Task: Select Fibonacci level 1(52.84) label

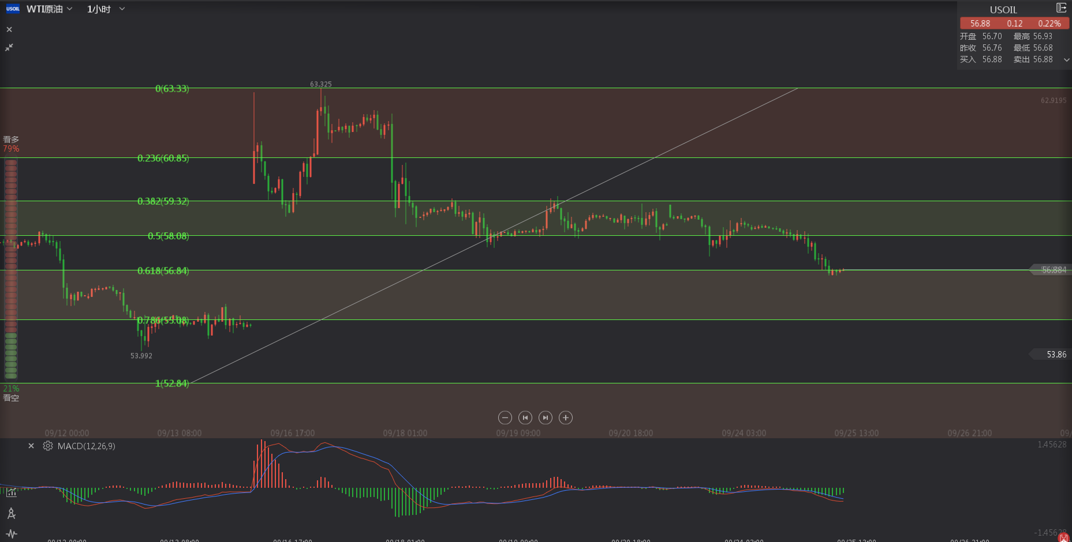Action: coord(172,383)
